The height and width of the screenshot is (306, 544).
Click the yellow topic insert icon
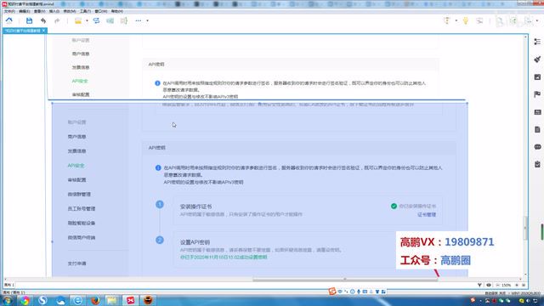(78, 20)
